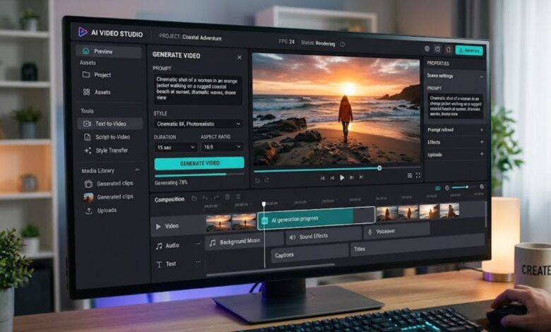Viewport: 551px width, 332px height.
Task: Click the Composition toolbar undo arrow
Action: tap(206, 198)
